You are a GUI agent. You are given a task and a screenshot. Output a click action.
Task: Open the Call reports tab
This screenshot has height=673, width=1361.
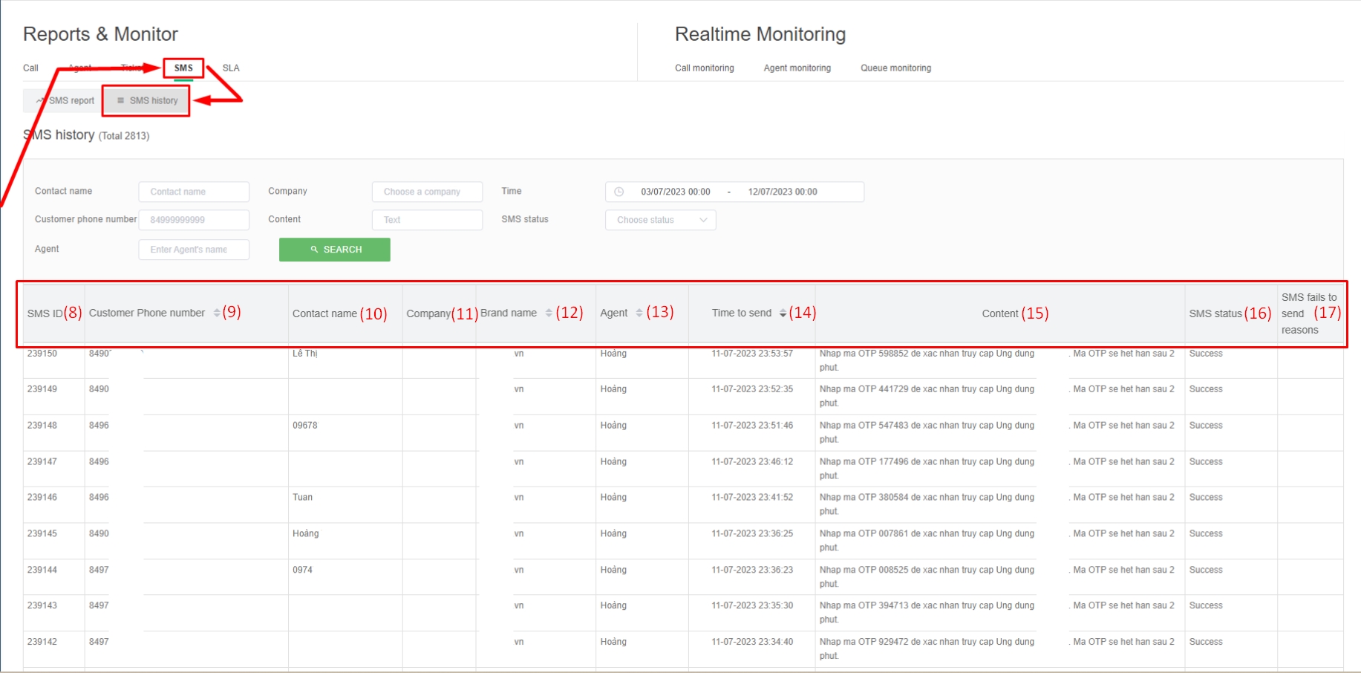coord(30,68)
